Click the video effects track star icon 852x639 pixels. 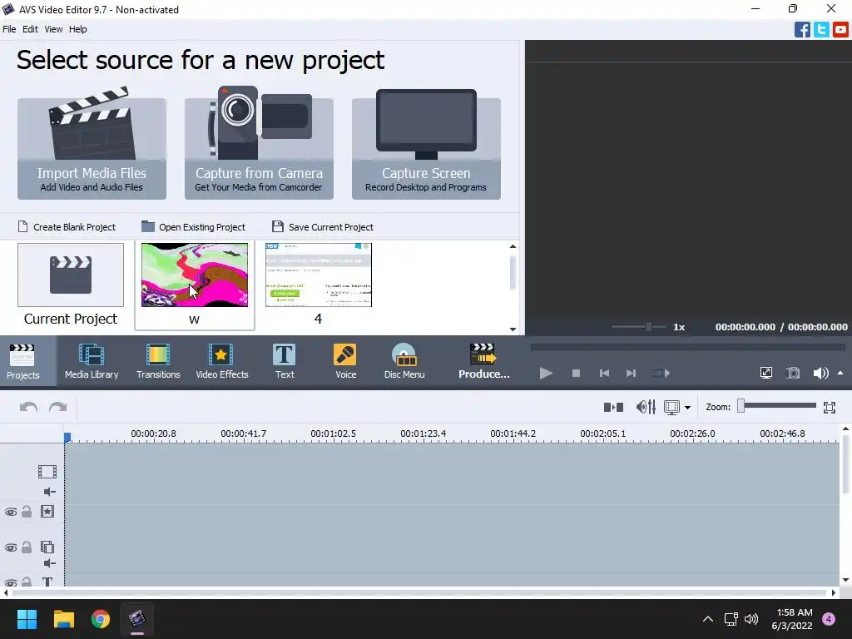coord(47,512)
